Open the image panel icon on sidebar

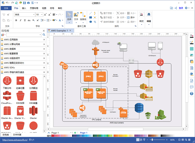[192, 55]
